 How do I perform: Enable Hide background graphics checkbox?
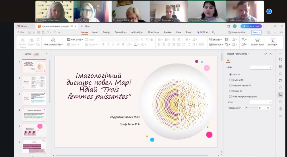pyautogui.click(x=230, y=97)
